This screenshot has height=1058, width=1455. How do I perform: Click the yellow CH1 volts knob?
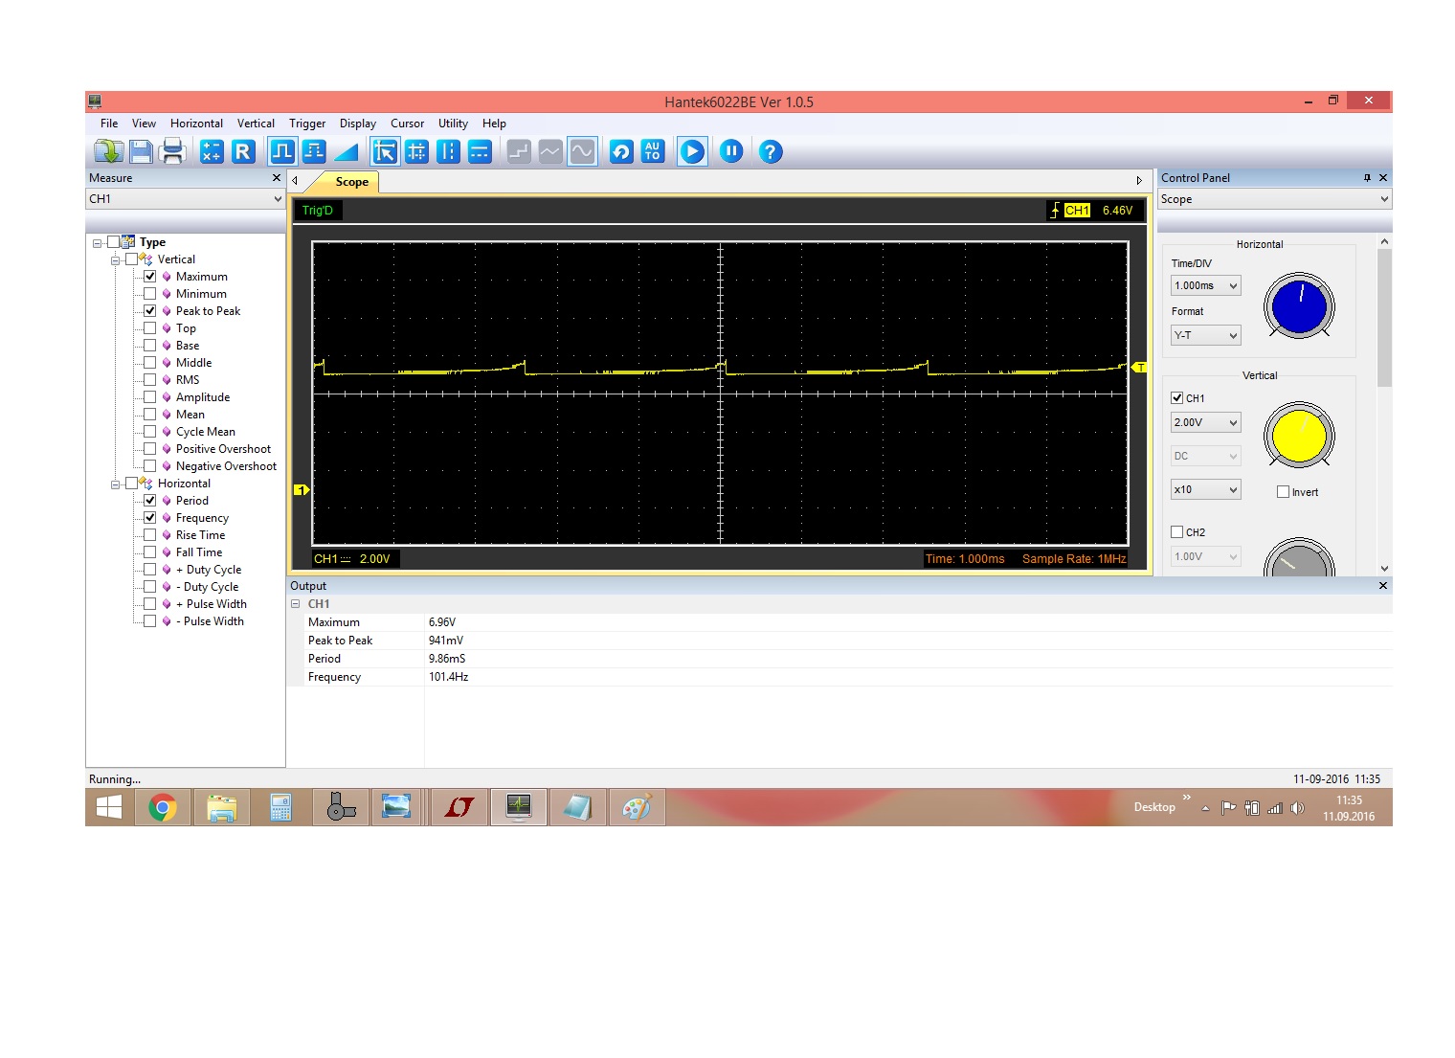[x=1299, y=436]
